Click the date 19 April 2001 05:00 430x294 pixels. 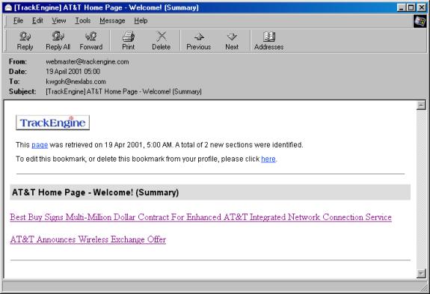73,72
